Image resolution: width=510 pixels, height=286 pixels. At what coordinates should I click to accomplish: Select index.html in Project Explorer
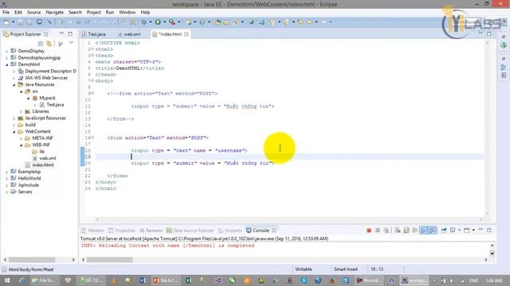pos(43,165)
